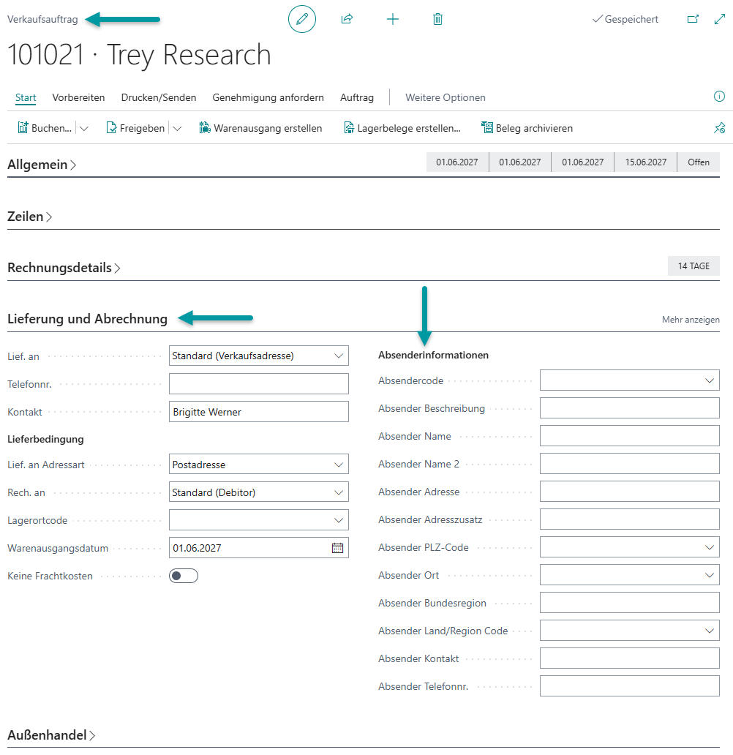Collapse the Lieferung und Abrechnung heading
The height and width of the screenshot is (755, 733).
(x=87, y=319)
